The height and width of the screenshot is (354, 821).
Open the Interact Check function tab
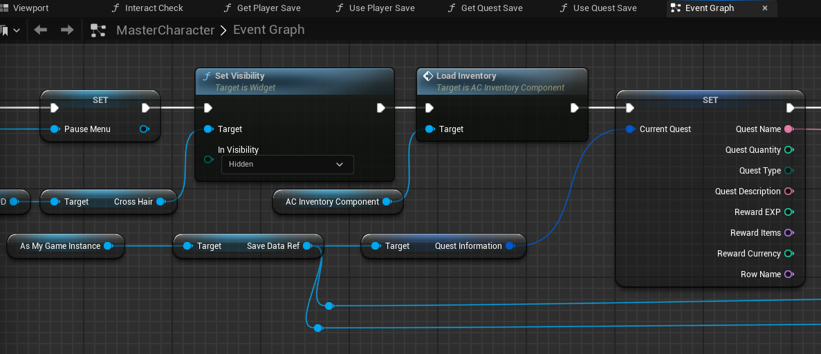click(x=147, y=8)
